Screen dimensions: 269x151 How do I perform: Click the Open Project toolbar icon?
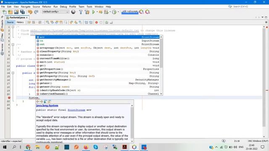pos(16,12)
